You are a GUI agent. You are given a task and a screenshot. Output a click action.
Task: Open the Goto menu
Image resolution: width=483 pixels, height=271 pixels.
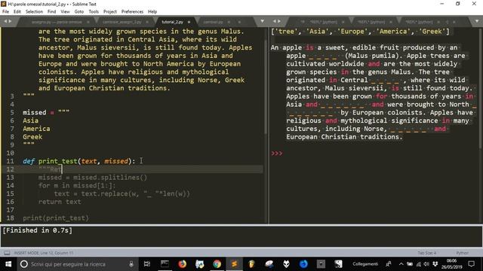pyautogui.click(x=79, y=12)
